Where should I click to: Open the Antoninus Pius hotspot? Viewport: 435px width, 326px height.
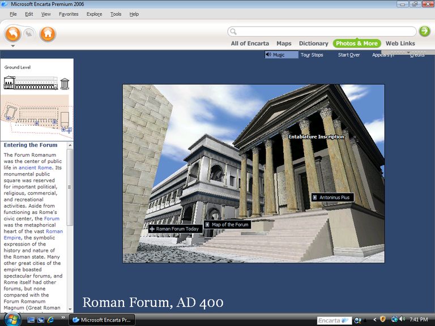click(x=332, y=198)
